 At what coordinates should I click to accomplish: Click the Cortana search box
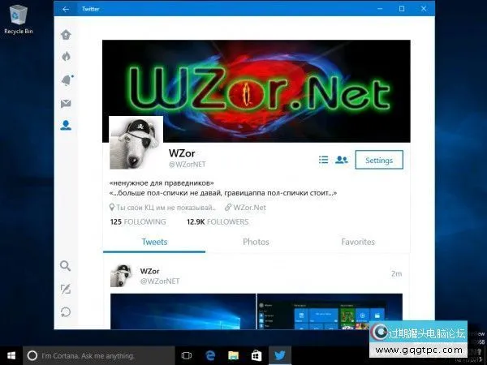[97, 355]
